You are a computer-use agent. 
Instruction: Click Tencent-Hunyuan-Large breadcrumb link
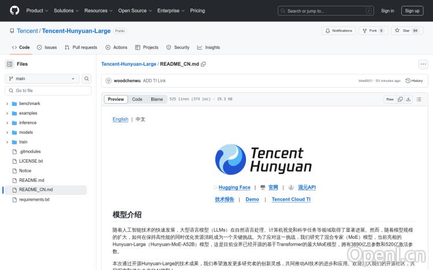point(129,64)
